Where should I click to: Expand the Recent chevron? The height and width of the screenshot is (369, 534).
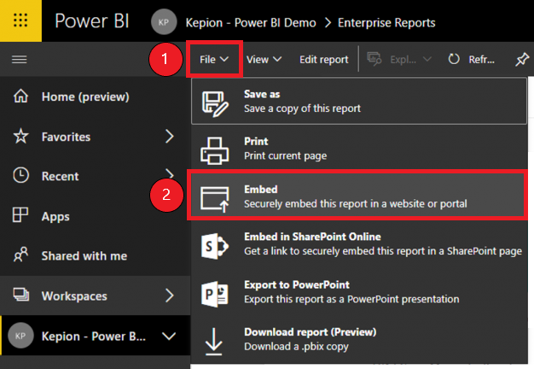[x=169, y=173]
